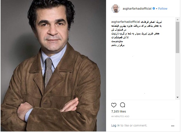Open the asgharfarhadiofficial profile avatar
The width and height of the screenshot is (181, 132).
(115, 9)
